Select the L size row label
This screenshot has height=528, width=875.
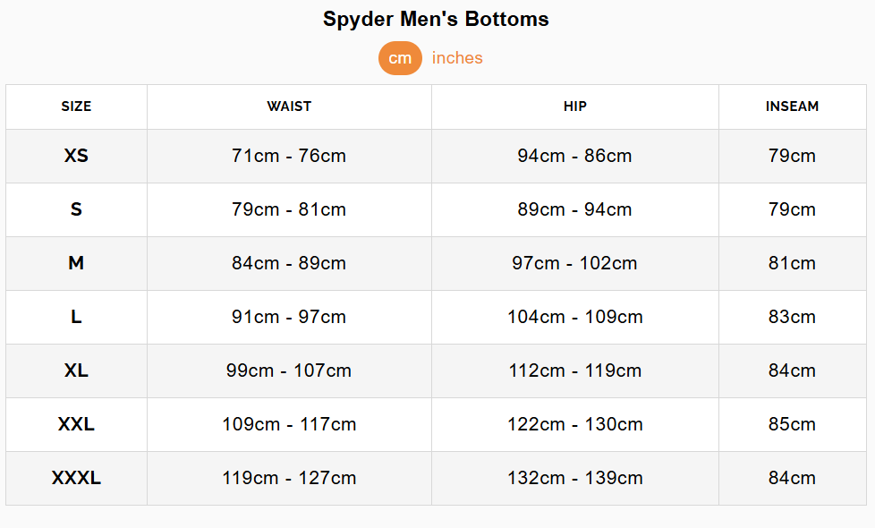76,317
